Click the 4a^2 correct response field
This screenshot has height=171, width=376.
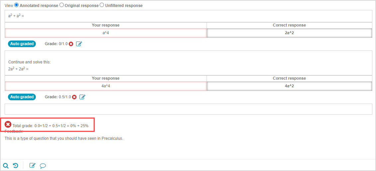289,86
